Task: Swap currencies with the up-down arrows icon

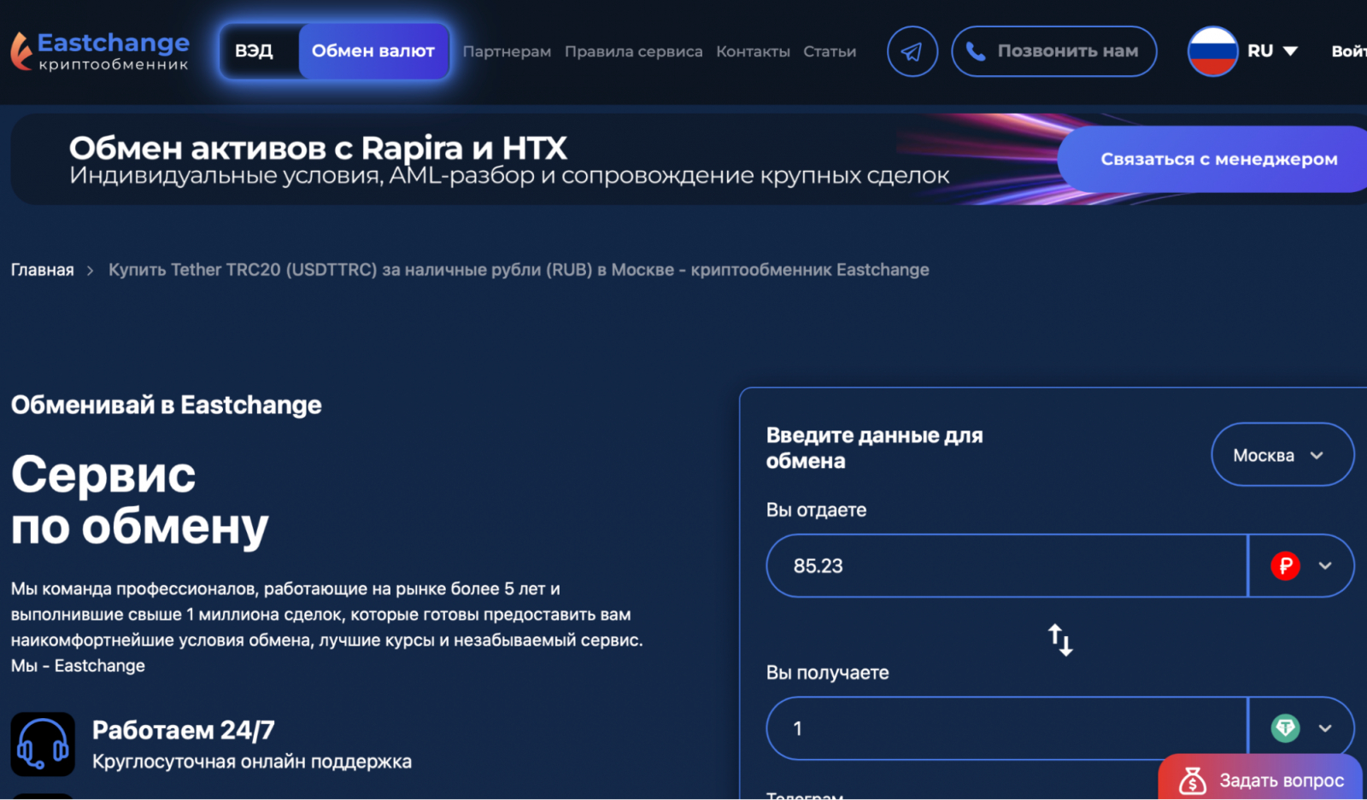Action: coord(1060,639)
